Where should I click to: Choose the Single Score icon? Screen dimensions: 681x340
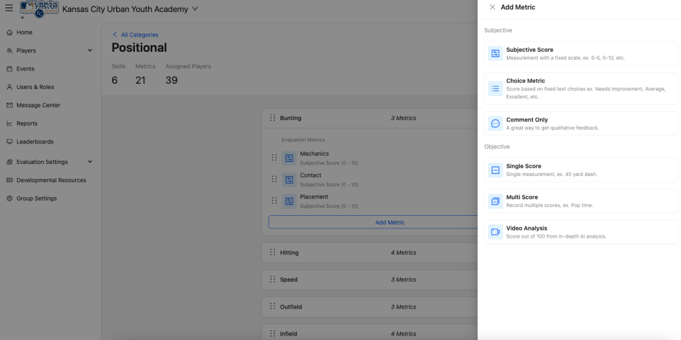coord(495,170)
